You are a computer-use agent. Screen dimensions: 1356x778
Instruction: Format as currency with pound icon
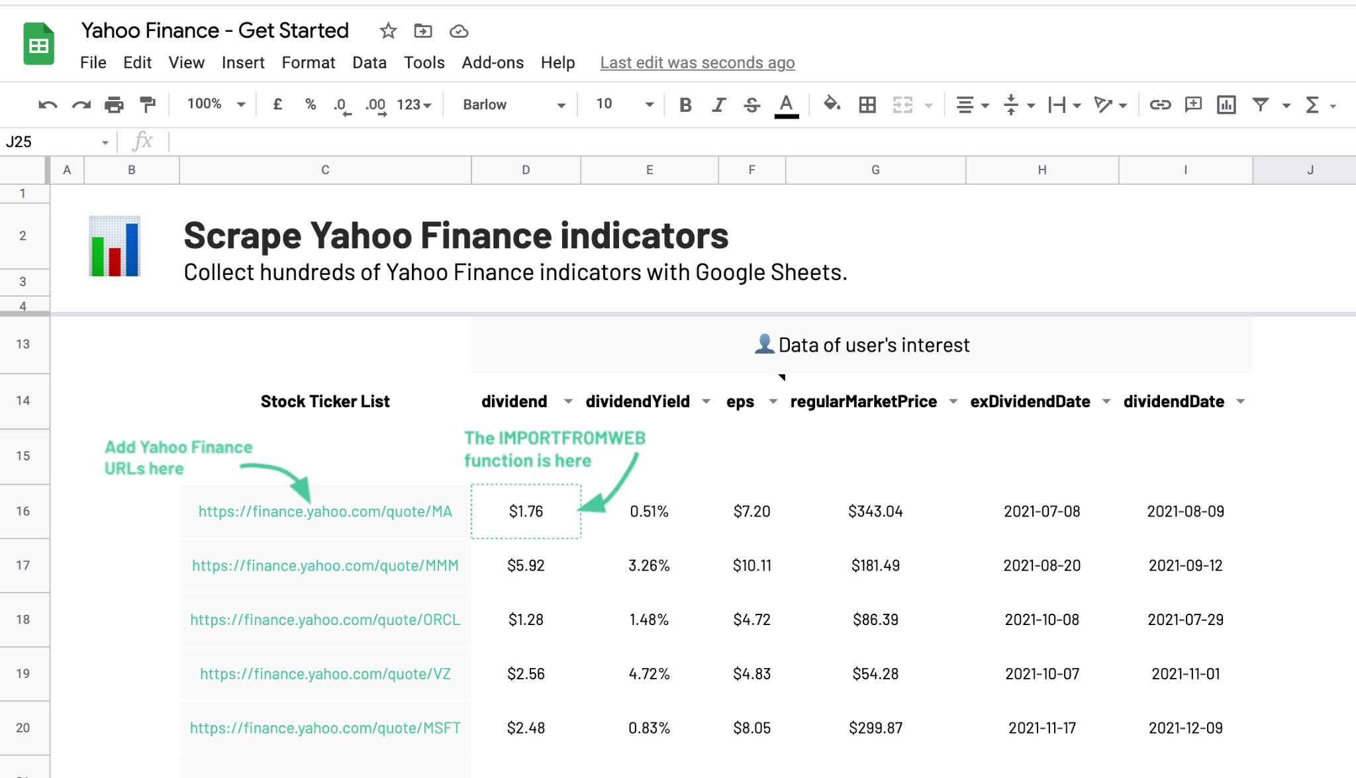(278, 105)
